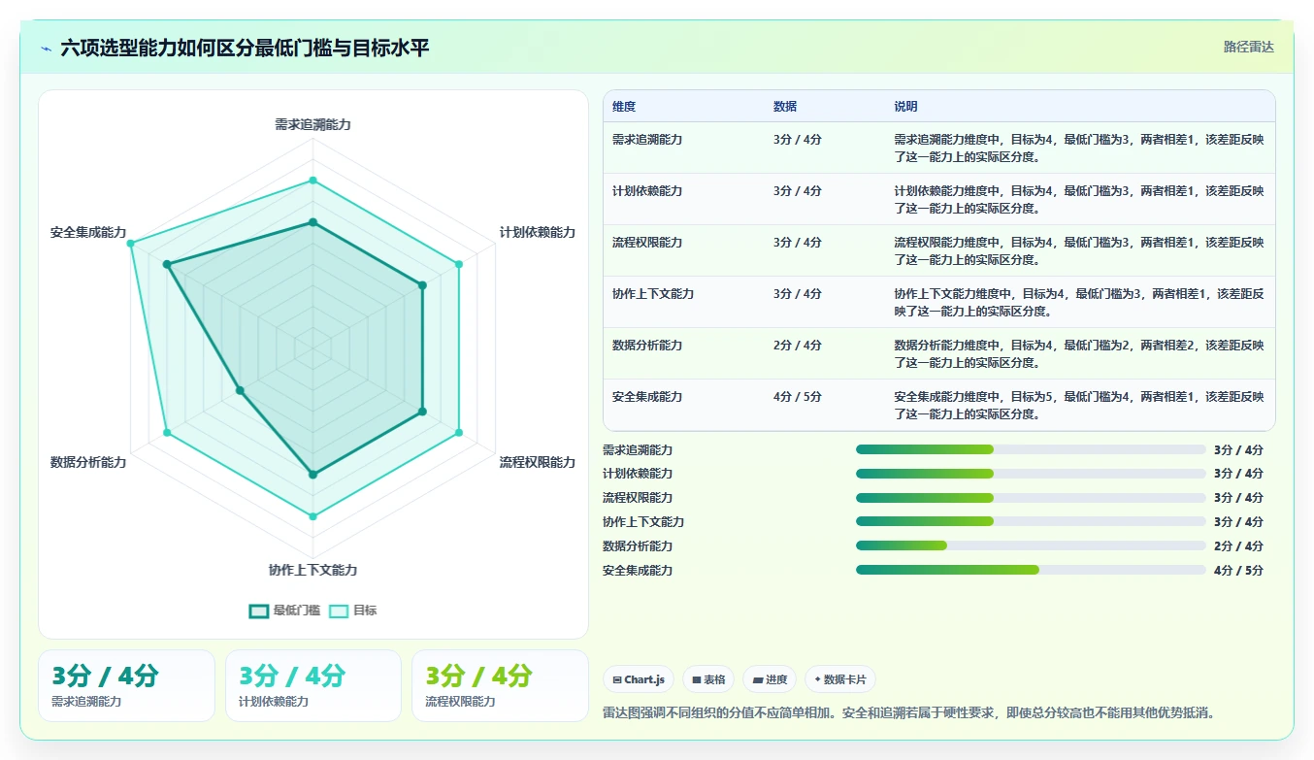Image resolution: width=1314 pixels, height=760 pixels.
Task: Click the footnote starting 雷达图强调
Action: [908, 713]
